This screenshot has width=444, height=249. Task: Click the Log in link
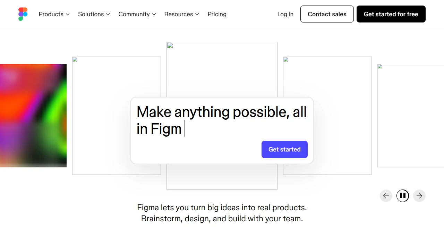coord(285,14)
